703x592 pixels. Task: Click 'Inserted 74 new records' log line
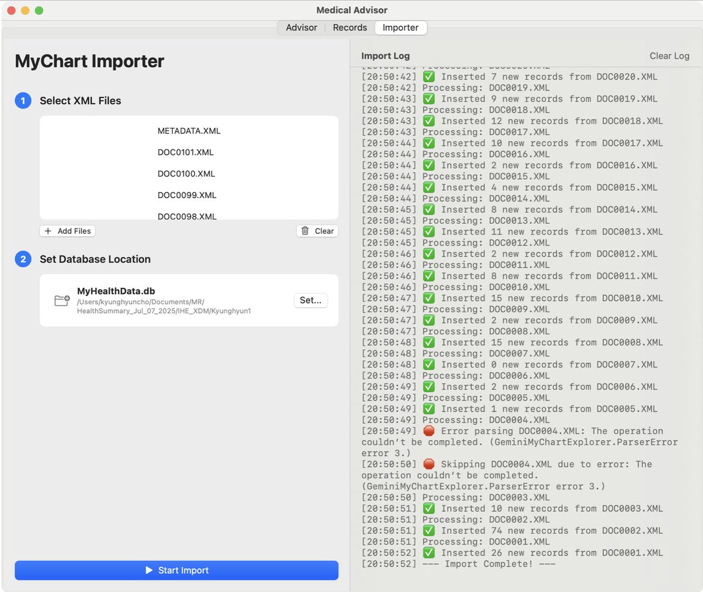512,531
